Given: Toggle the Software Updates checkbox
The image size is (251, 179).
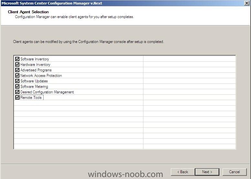Looking at the screenshot, I should tap(17, 81).
